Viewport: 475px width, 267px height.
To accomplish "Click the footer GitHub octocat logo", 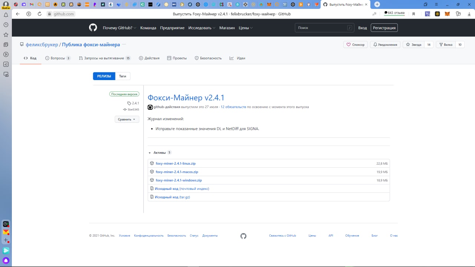I will pos(243,236).
